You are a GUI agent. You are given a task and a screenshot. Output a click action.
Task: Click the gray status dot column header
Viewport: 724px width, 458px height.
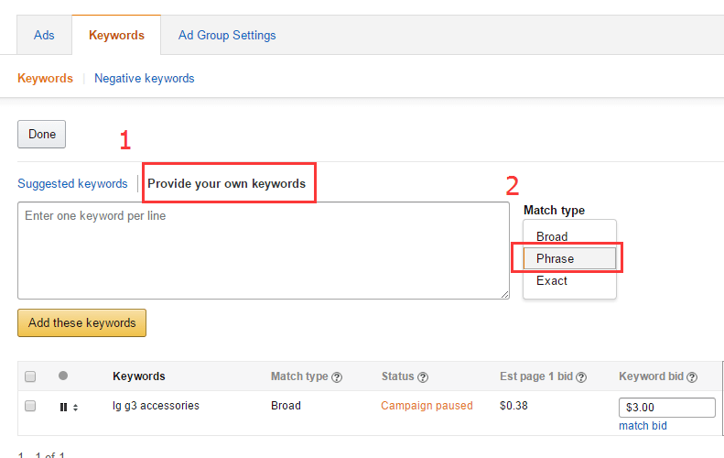point(63,376)
